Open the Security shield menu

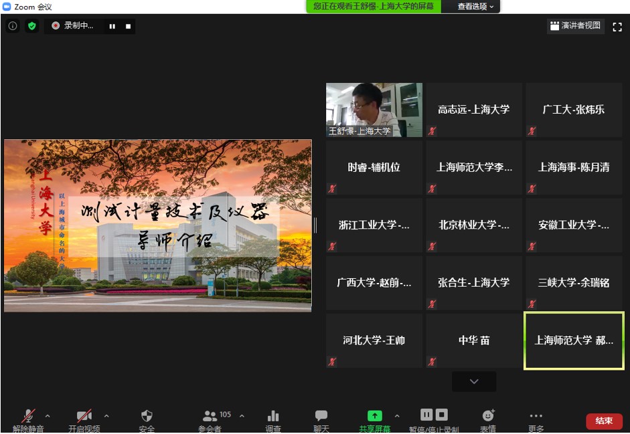147,417
